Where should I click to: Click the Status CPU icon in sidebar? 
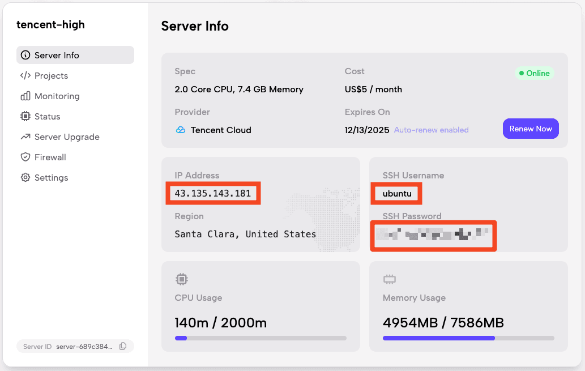tap(25, 116)
